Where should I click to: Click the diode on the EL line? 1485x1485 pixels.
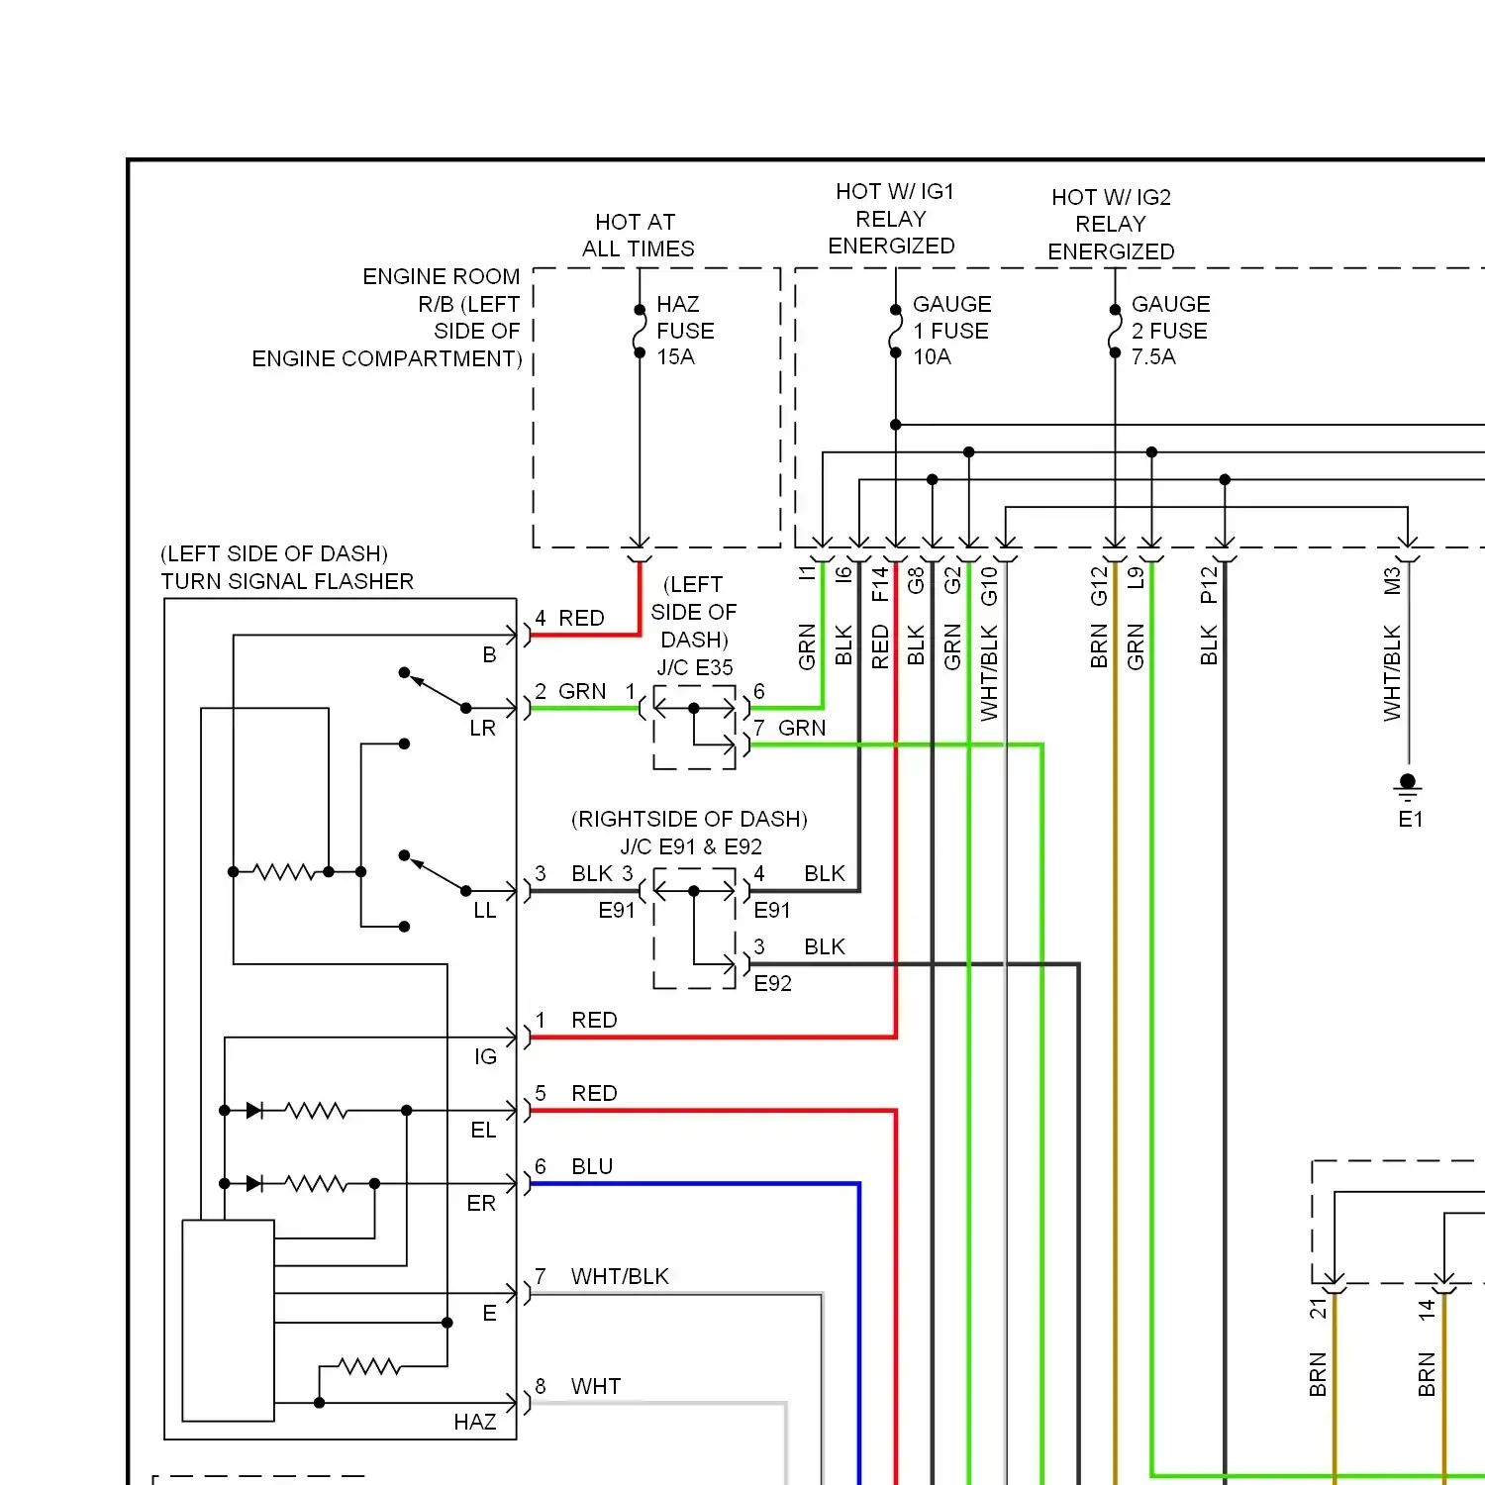tap(254, 1111)
